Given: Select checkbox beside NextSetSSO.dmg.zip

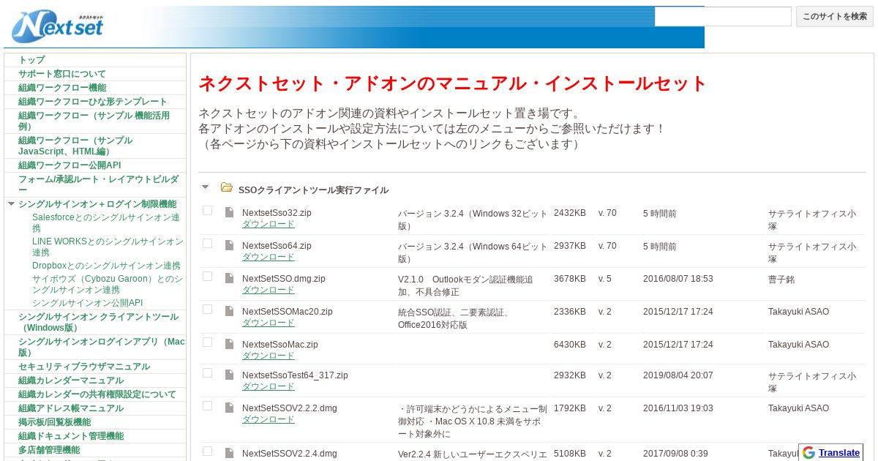Looking at the screenshot, I should (207, 277).
